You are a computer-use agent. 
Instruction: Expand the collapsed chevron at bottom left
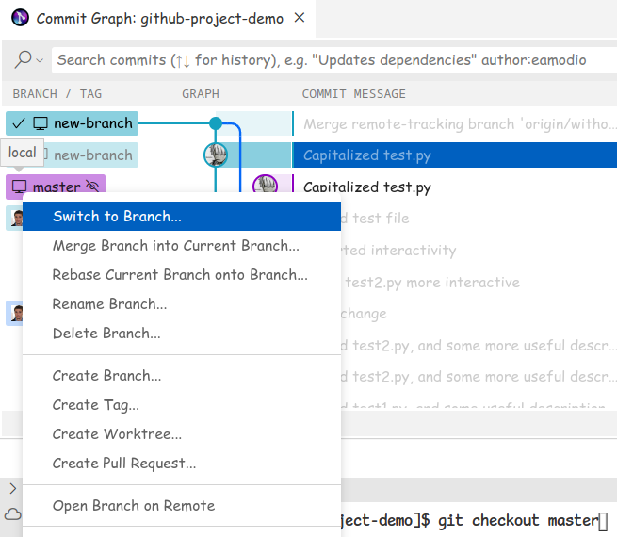pyautogui.click(x=12, y=488)
